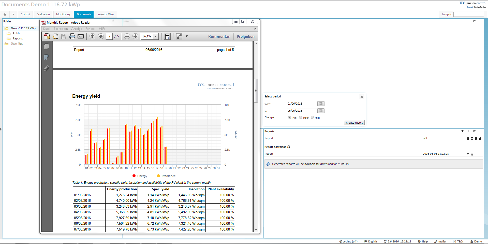488x244 pixels.
Task: Click the Kommentar button
Action: click(x=219, y=36)
